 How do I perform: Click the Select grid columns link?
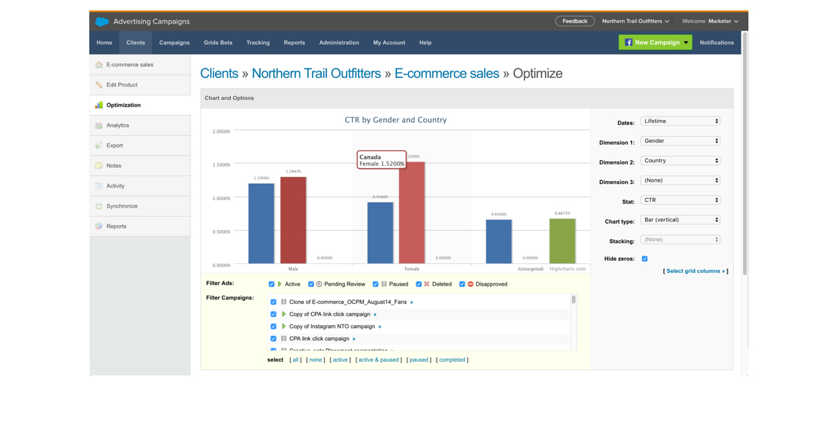[695, 271]
